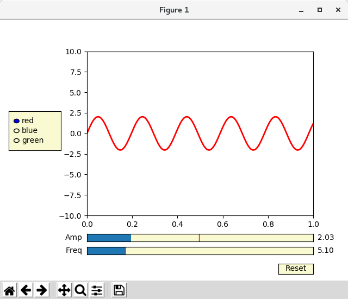This screenshot has width=348, height=299.
Task: Save the figure with floppy icon
Action: [119, 290]
